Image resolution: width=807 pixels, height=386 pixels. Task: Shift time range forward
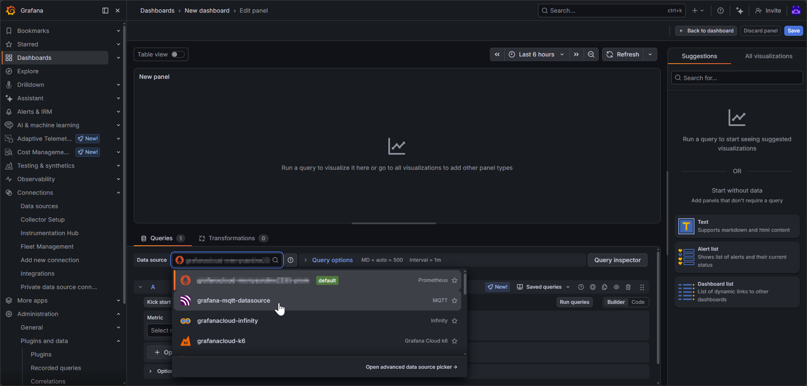(x=576, y=54)
